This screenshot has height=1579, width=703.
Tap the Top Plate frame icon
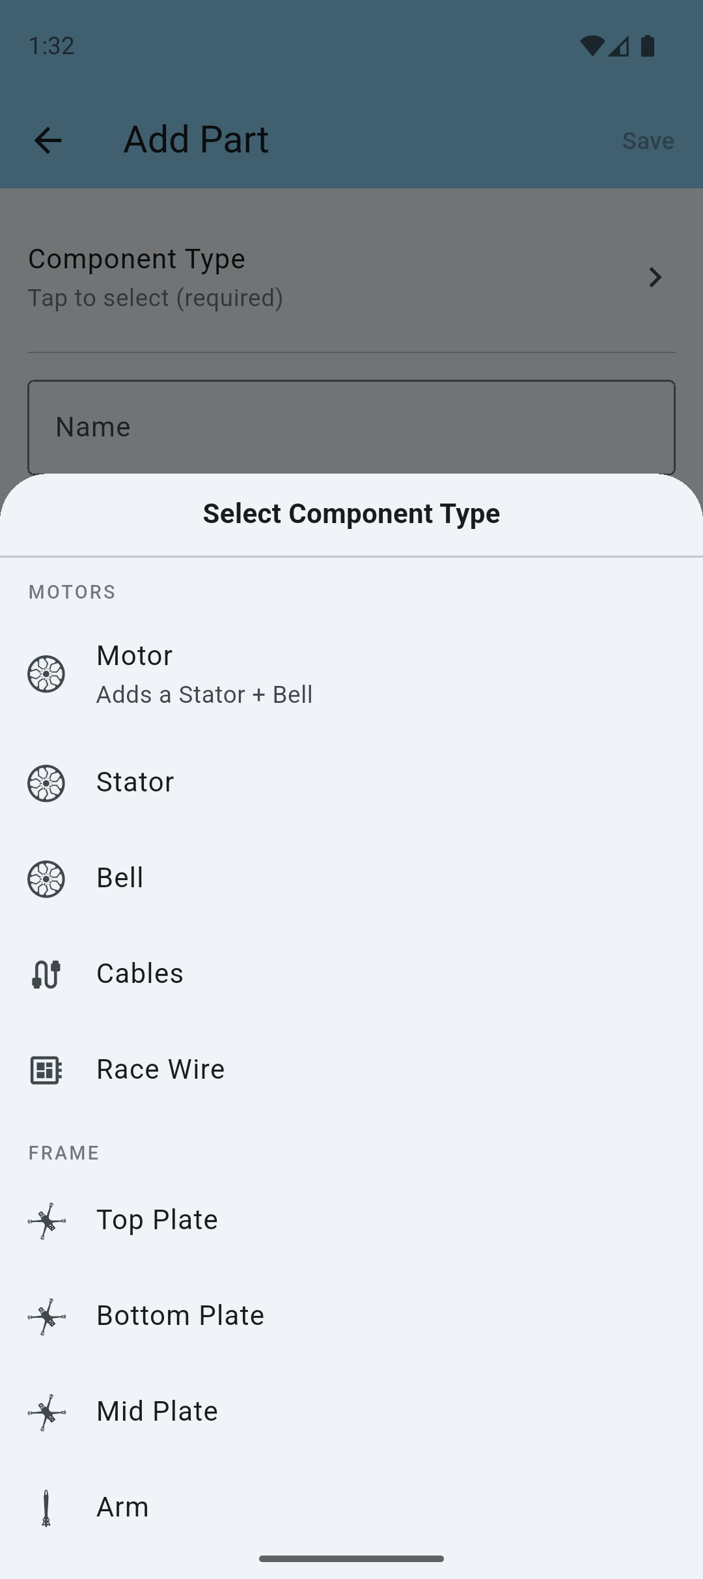coord(46,1221)
